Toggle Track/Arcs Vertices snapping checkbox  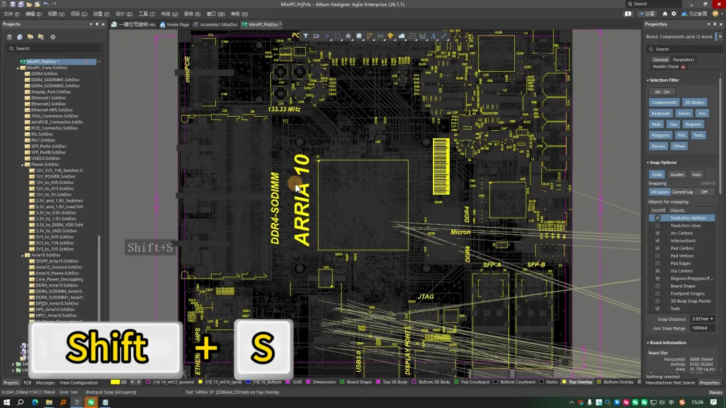pyautogui.click(x=657, y=217)
